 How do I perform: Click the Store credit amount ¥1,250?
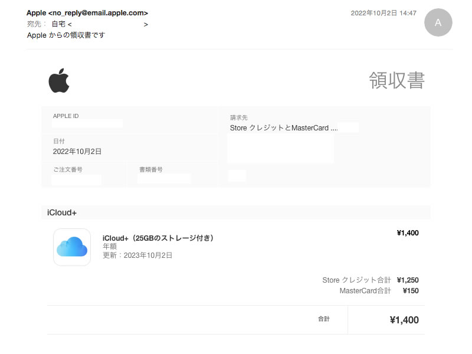pos(408,280)
